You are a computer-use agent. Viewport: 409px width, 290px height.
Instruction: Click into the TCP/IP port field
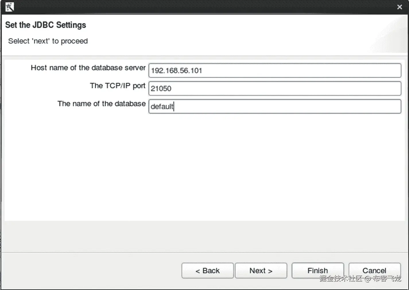click(275, 88)
